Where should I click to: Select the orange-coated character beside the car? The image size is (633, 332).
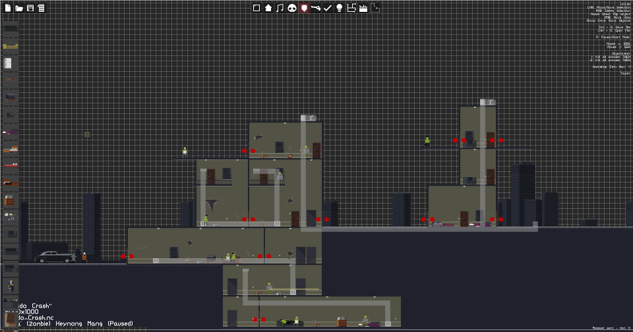[x=84, y=258]
